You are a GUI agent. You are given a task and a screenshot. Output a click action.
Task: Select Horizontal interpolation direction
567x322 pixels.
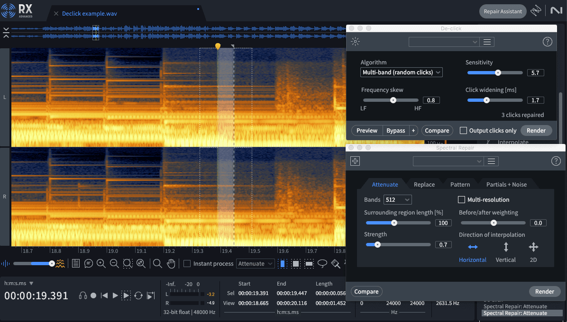pos(473,252)
